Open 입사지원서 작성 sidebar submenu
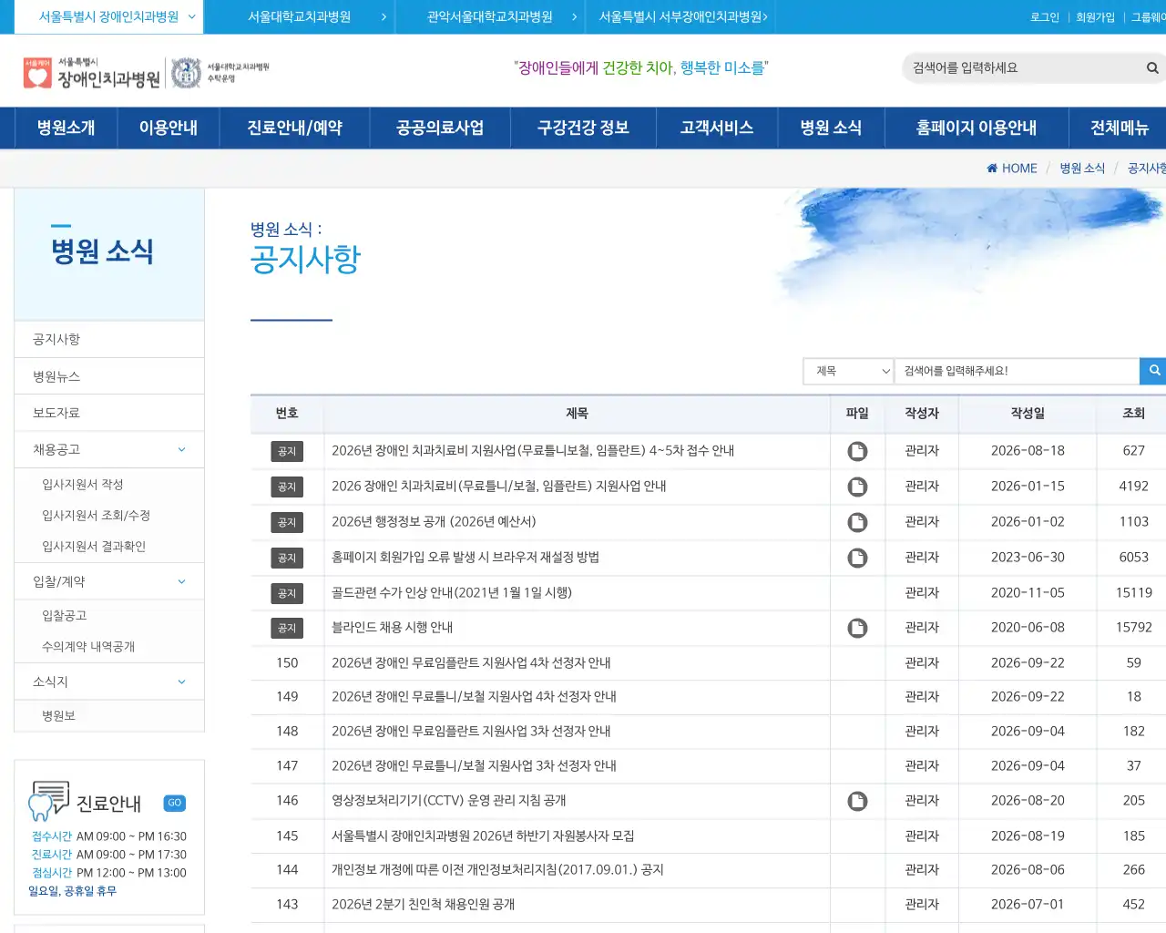Viewport: 1166px width, 933px height. (82, 484)
